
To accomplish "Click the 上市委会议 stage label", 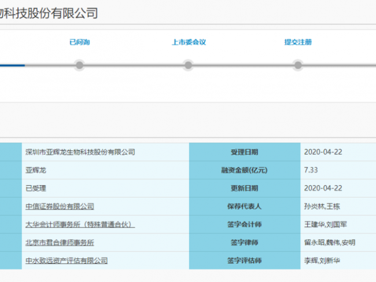I will (x=189, y=42).
